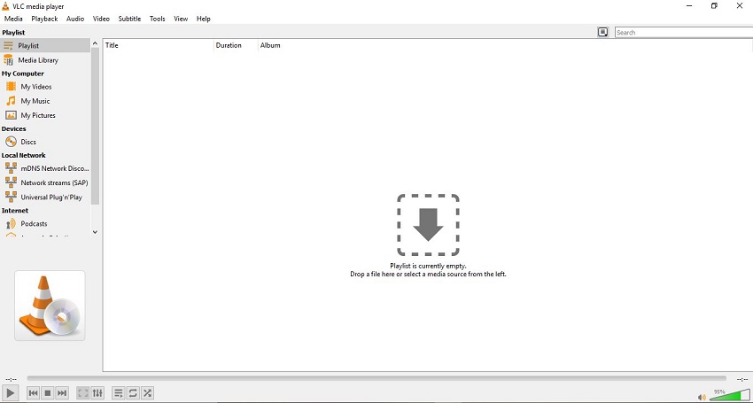Viewport: 753px width, 403px height.
Task: Click the VLC cone icon in title bar
Action: coord(5,6)
